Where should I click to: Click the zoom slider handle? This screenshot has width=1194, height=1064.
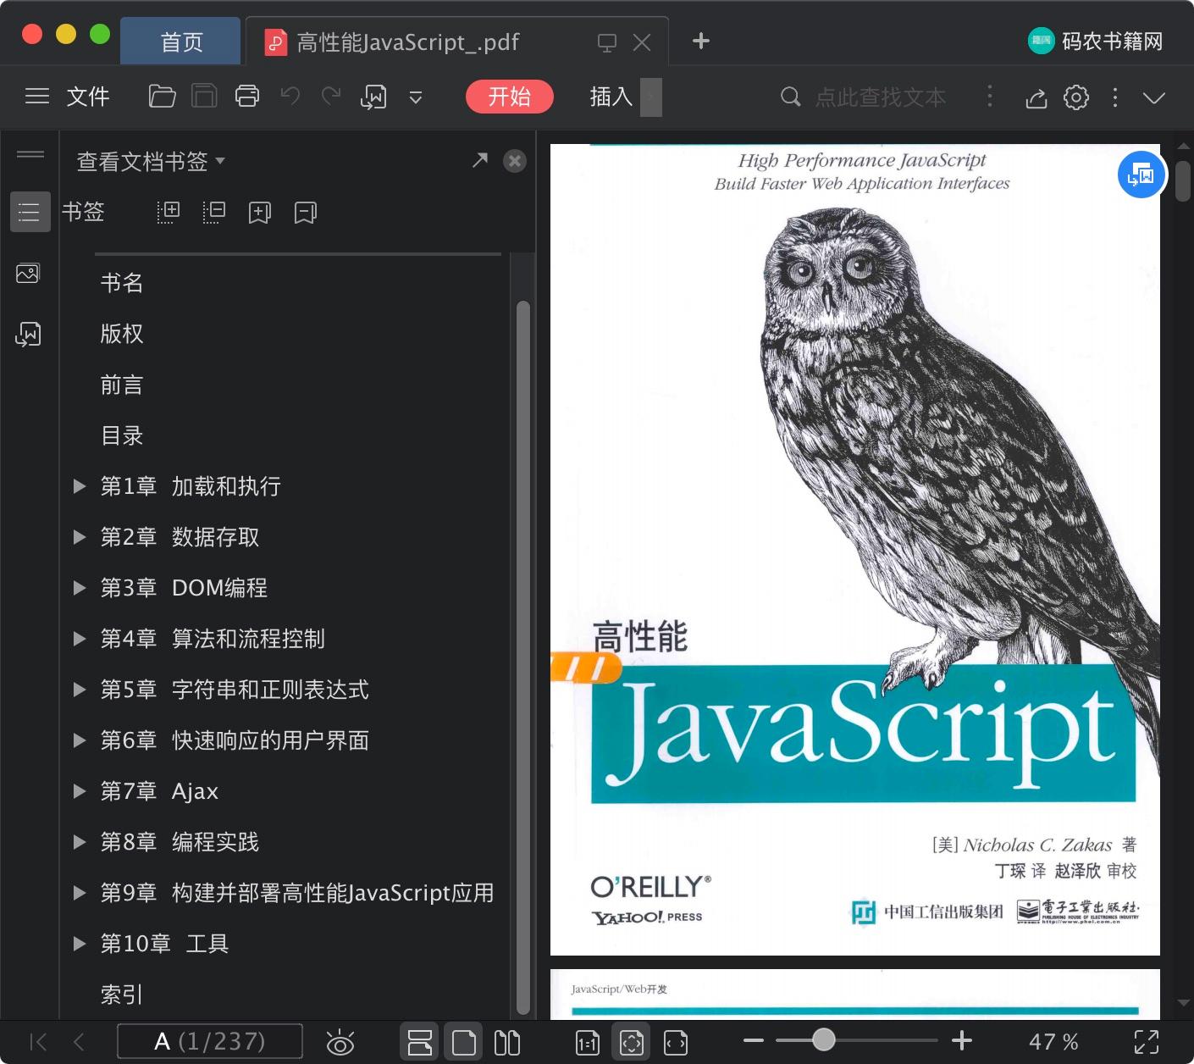(x=823, y=1039)
